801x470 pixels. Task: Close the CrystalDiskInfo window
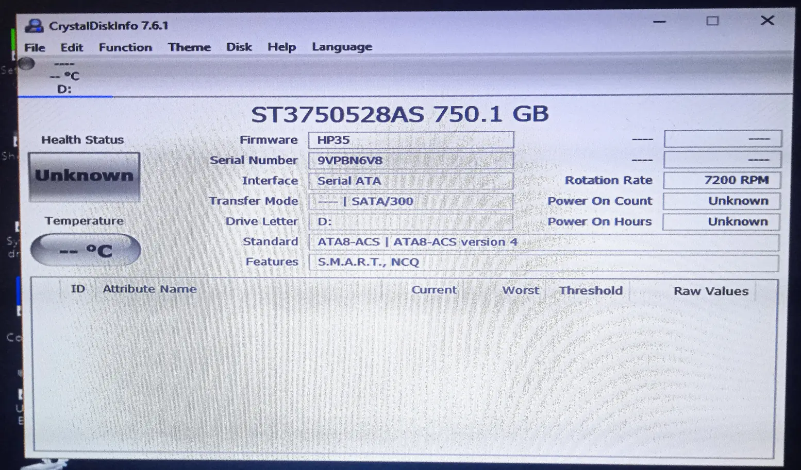(767, 20)
